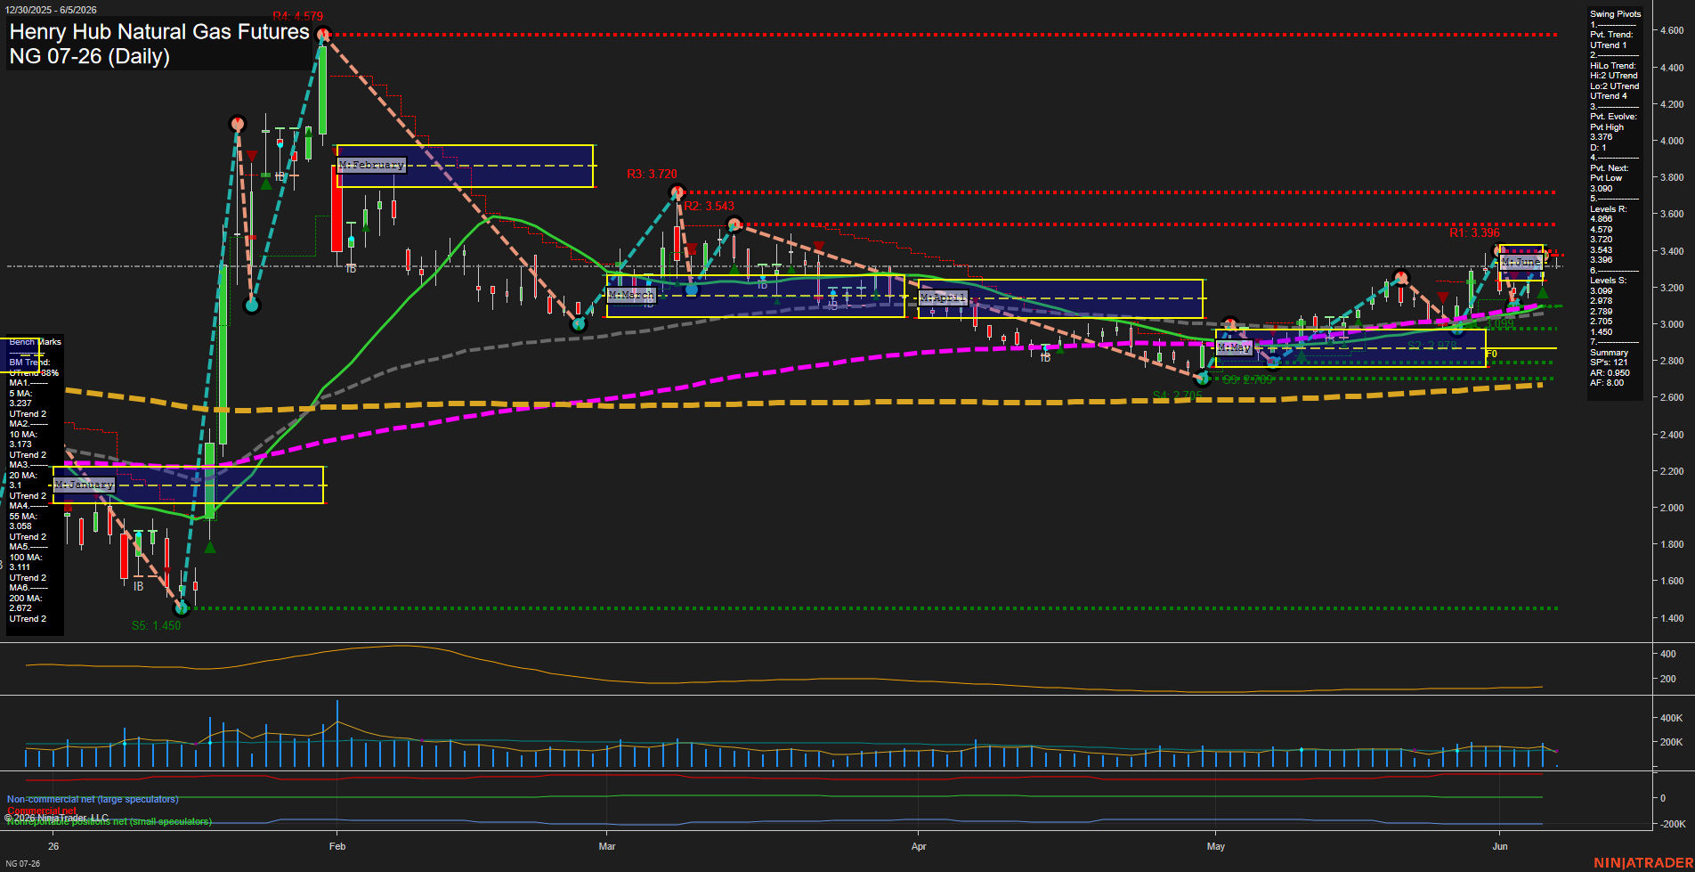Image resolution: width=1695 pixels, height=872 pixels.
Task: Click the R2: 3.543 resistance label
Action: click(x=710, y=206)
